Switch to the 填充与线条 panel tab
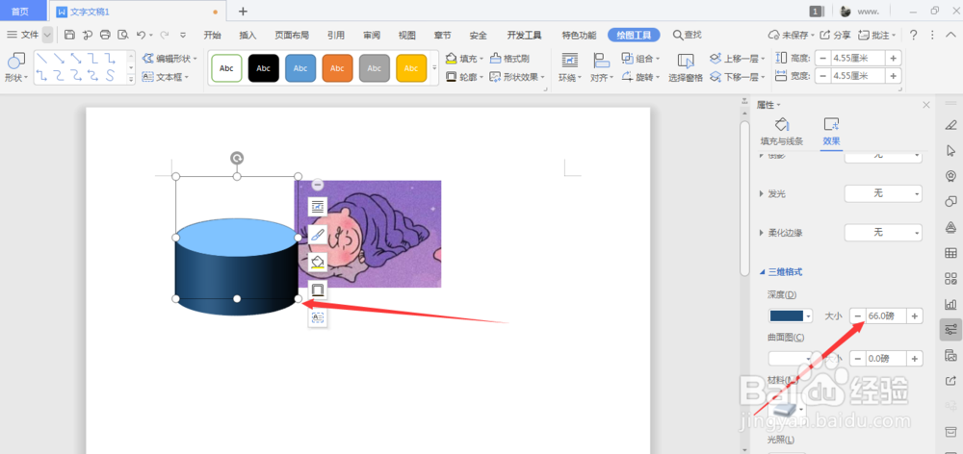The width and height of the screenshot is (963, 454). click(x=781, y=132)
